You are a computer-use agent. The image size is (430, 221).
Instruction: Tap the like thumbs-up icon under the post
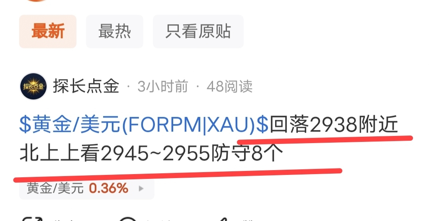(224, 219)
